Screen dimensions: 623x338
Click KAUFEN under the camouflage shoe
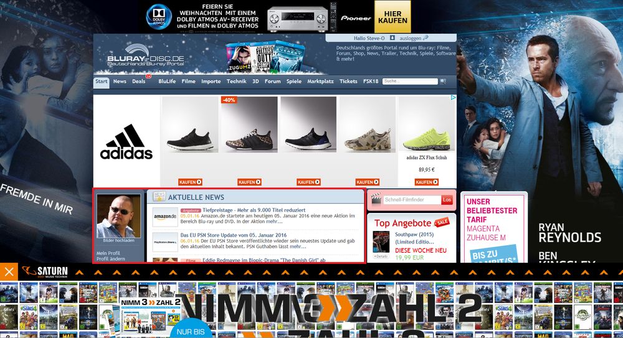coord(367,182)
